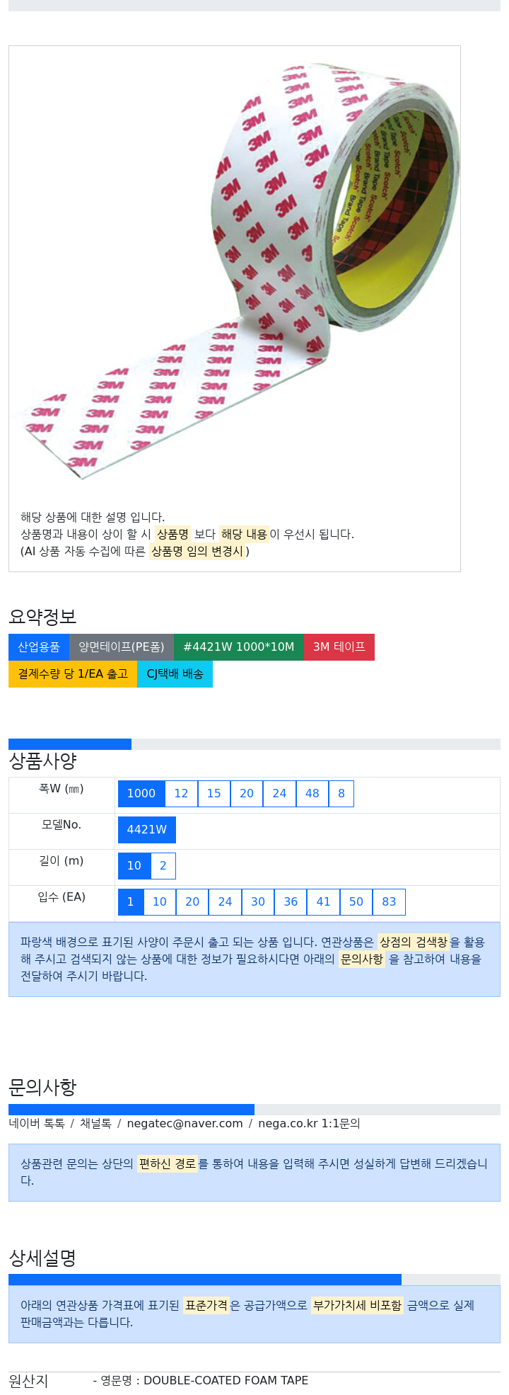Open the negatec@naver.com email link
The image size is (509, 1395).
185,1123
